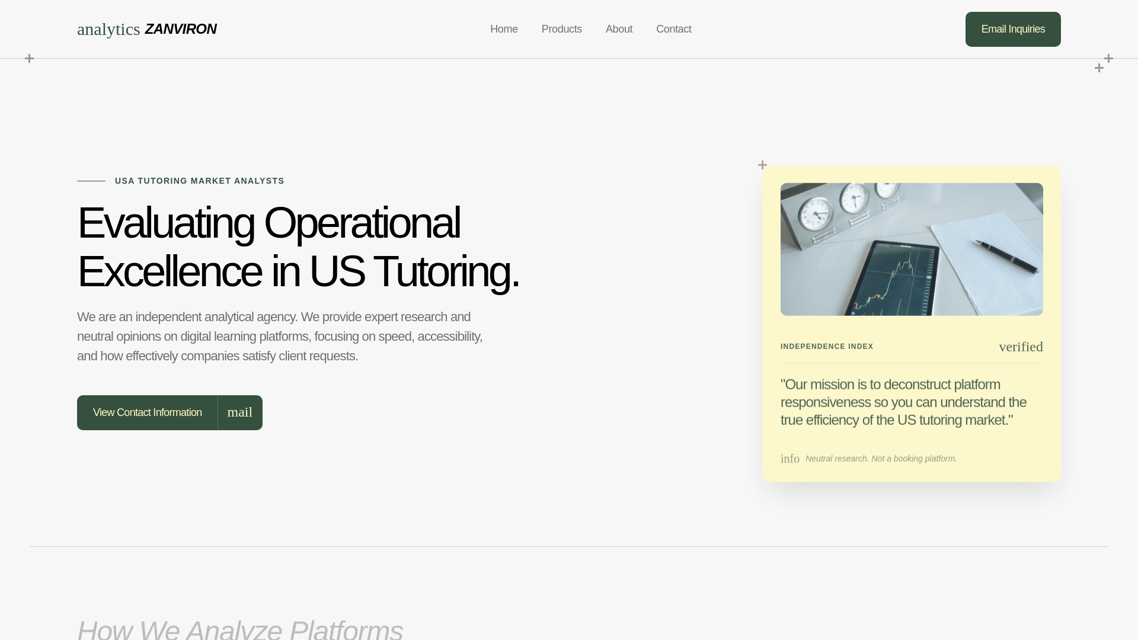Click the mail icon in the hero button
This screenshot has width=1138, height=640.
[240, 412]
